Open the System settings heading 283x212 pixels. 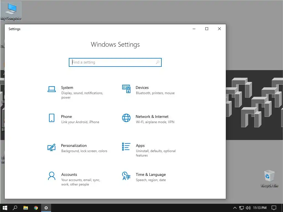click(x=67, y=88)
